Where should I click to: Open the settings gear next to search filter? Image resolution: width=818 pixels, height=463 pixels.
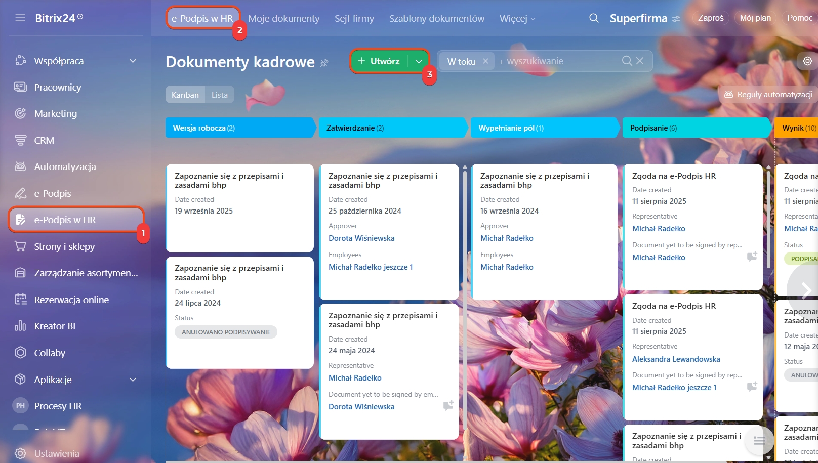807,61
